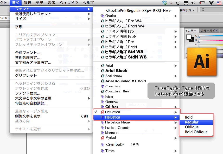The image size is (223, 154).
Task: Open the ウィンドウ menu
Action: tap(69, 3)
